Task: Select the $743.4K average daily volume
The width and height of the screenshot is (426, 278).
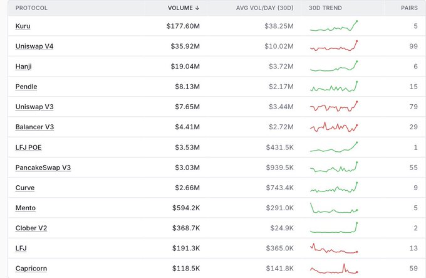Action: point(280,188)
